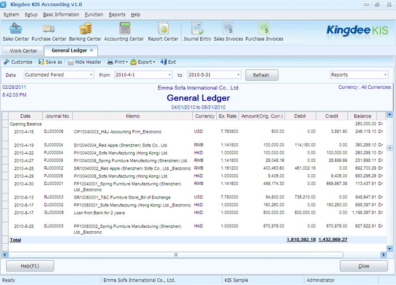Viewport: 396px width, 285px height.
Task: Switch to the Work Center tab
Action: pos(24,51)
